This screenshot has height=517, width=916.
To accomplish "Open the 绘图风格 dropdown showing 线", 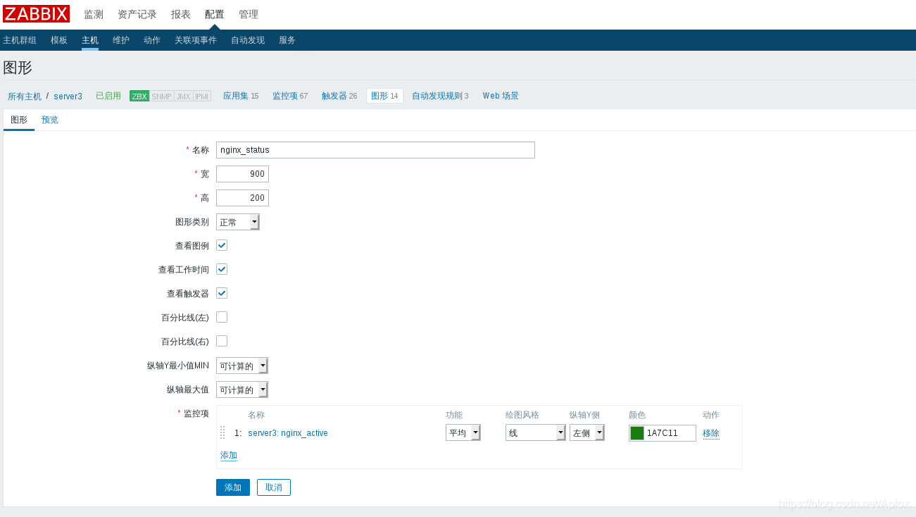I will 535,432.
